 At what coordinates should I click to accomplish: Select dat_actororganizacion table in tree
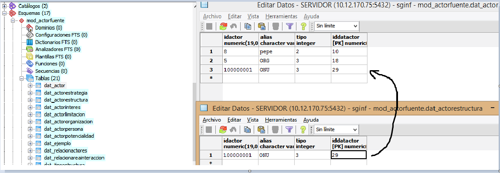pyautogui.click(x=68, y=122)
